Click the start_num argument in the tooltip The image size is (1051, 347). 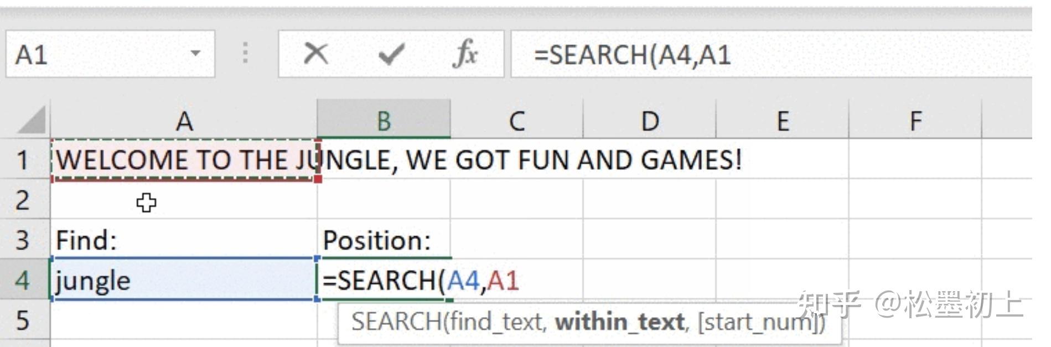pyautogui.click(x=758, y=321)
